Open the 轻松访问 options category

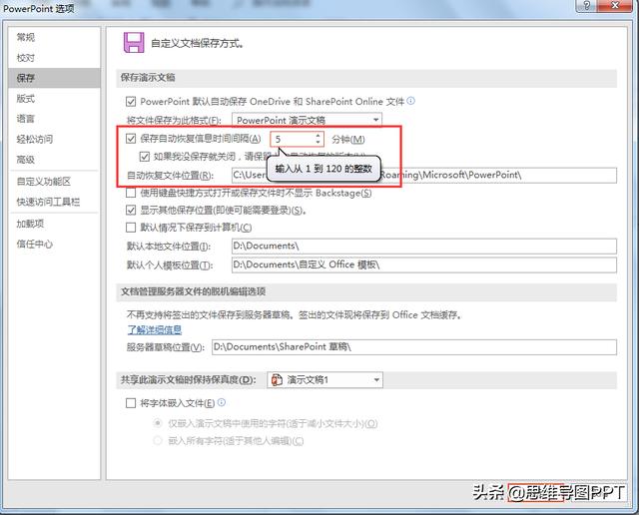tap(35, 139)
